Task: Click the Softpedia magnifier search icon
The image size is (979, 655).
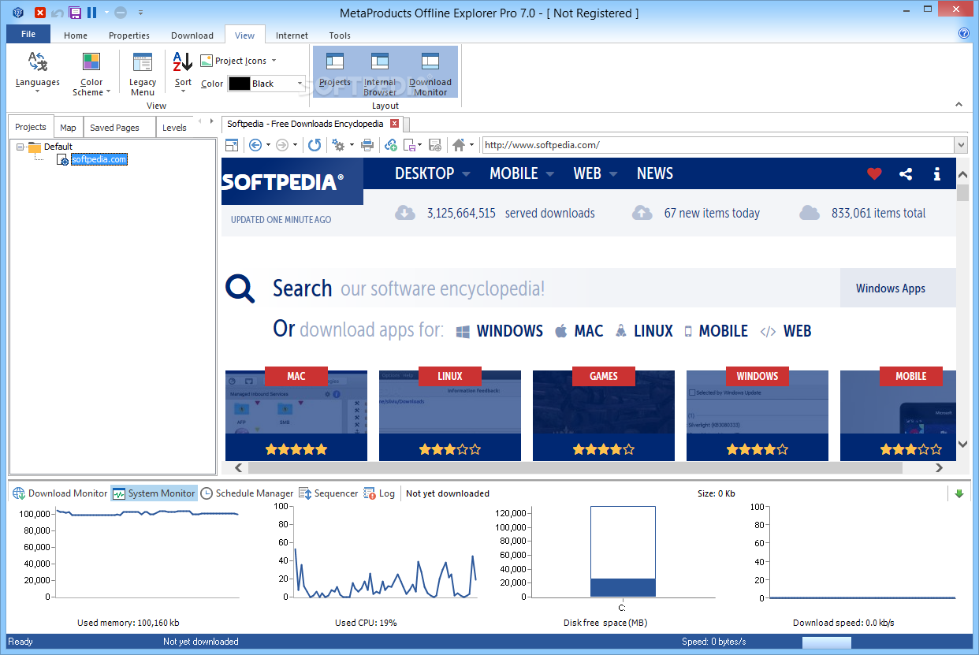Action: (x=240, y=288)
